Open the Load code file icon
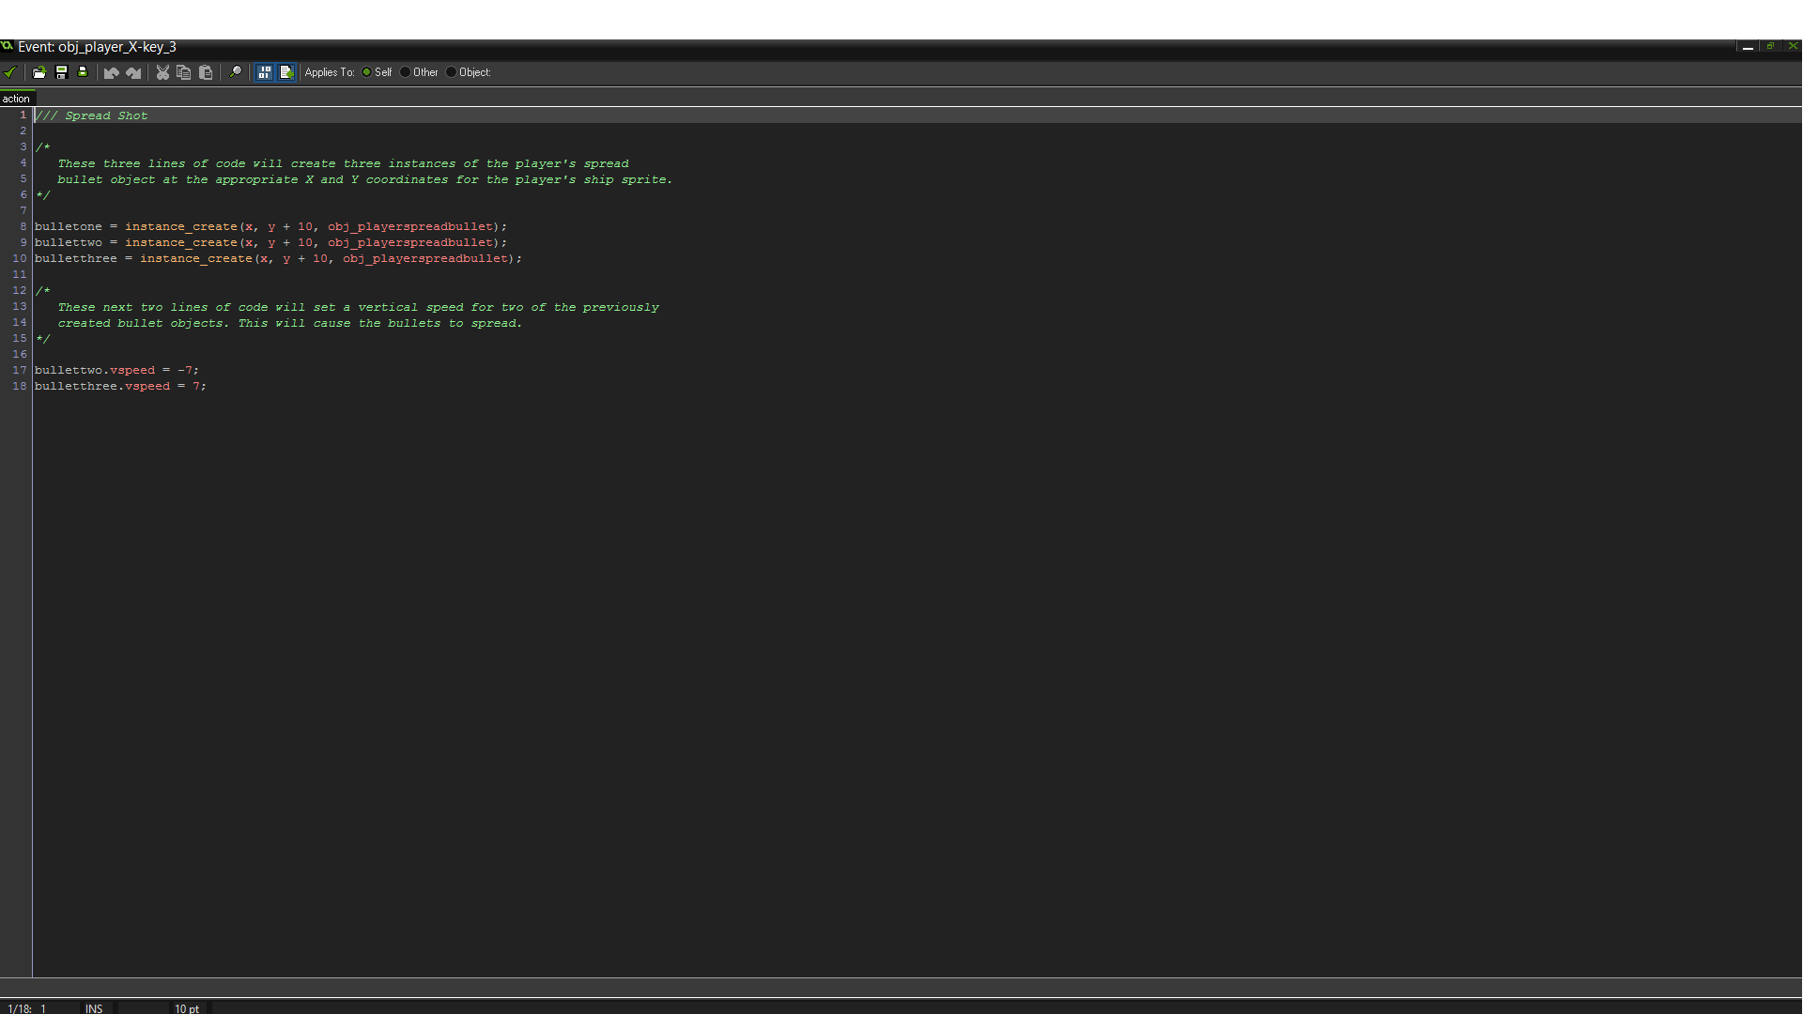The width and height of the screenshot is (1803, 1014). tap(39, 72)
